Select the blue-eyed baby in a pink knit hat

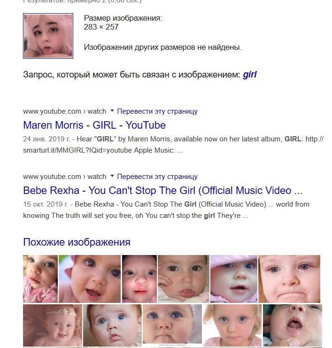tap(234, 279)
